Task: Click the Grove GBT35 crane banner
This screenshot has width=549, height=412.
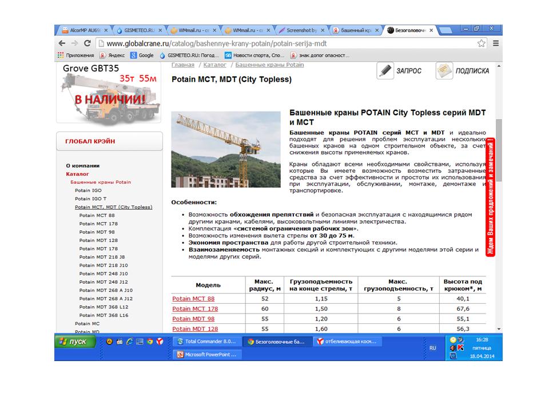Action: click(x=109, y=93)
